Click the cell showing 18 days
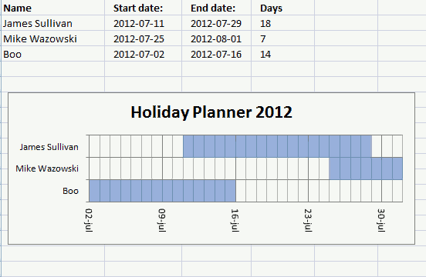Viewport: 426px width, 277px height. click(x=282, y=23)
